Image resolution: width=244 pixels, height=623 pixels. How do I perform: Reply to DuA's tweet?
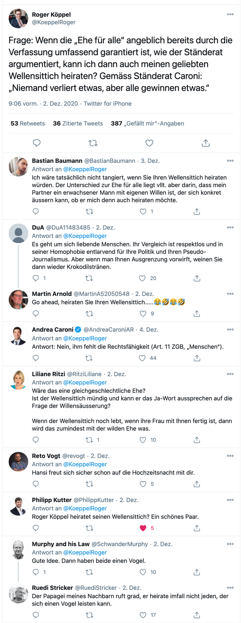coord(36,278)
